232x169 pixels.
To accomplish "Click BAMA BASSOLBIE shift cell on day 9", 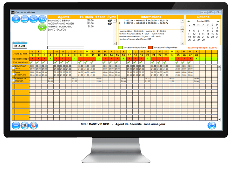I will point(81,74).
